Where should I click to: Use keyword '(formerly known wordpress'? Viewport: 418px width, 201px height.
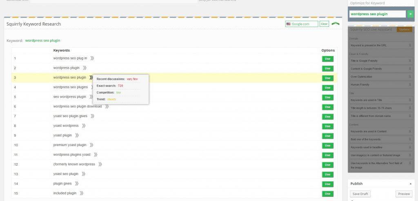328,165
